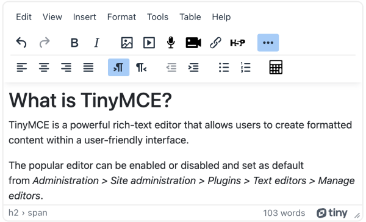Collapse the extra toolbar with three-dots button
This screenshot has width=366, height=222.
(x=268, y=43)
